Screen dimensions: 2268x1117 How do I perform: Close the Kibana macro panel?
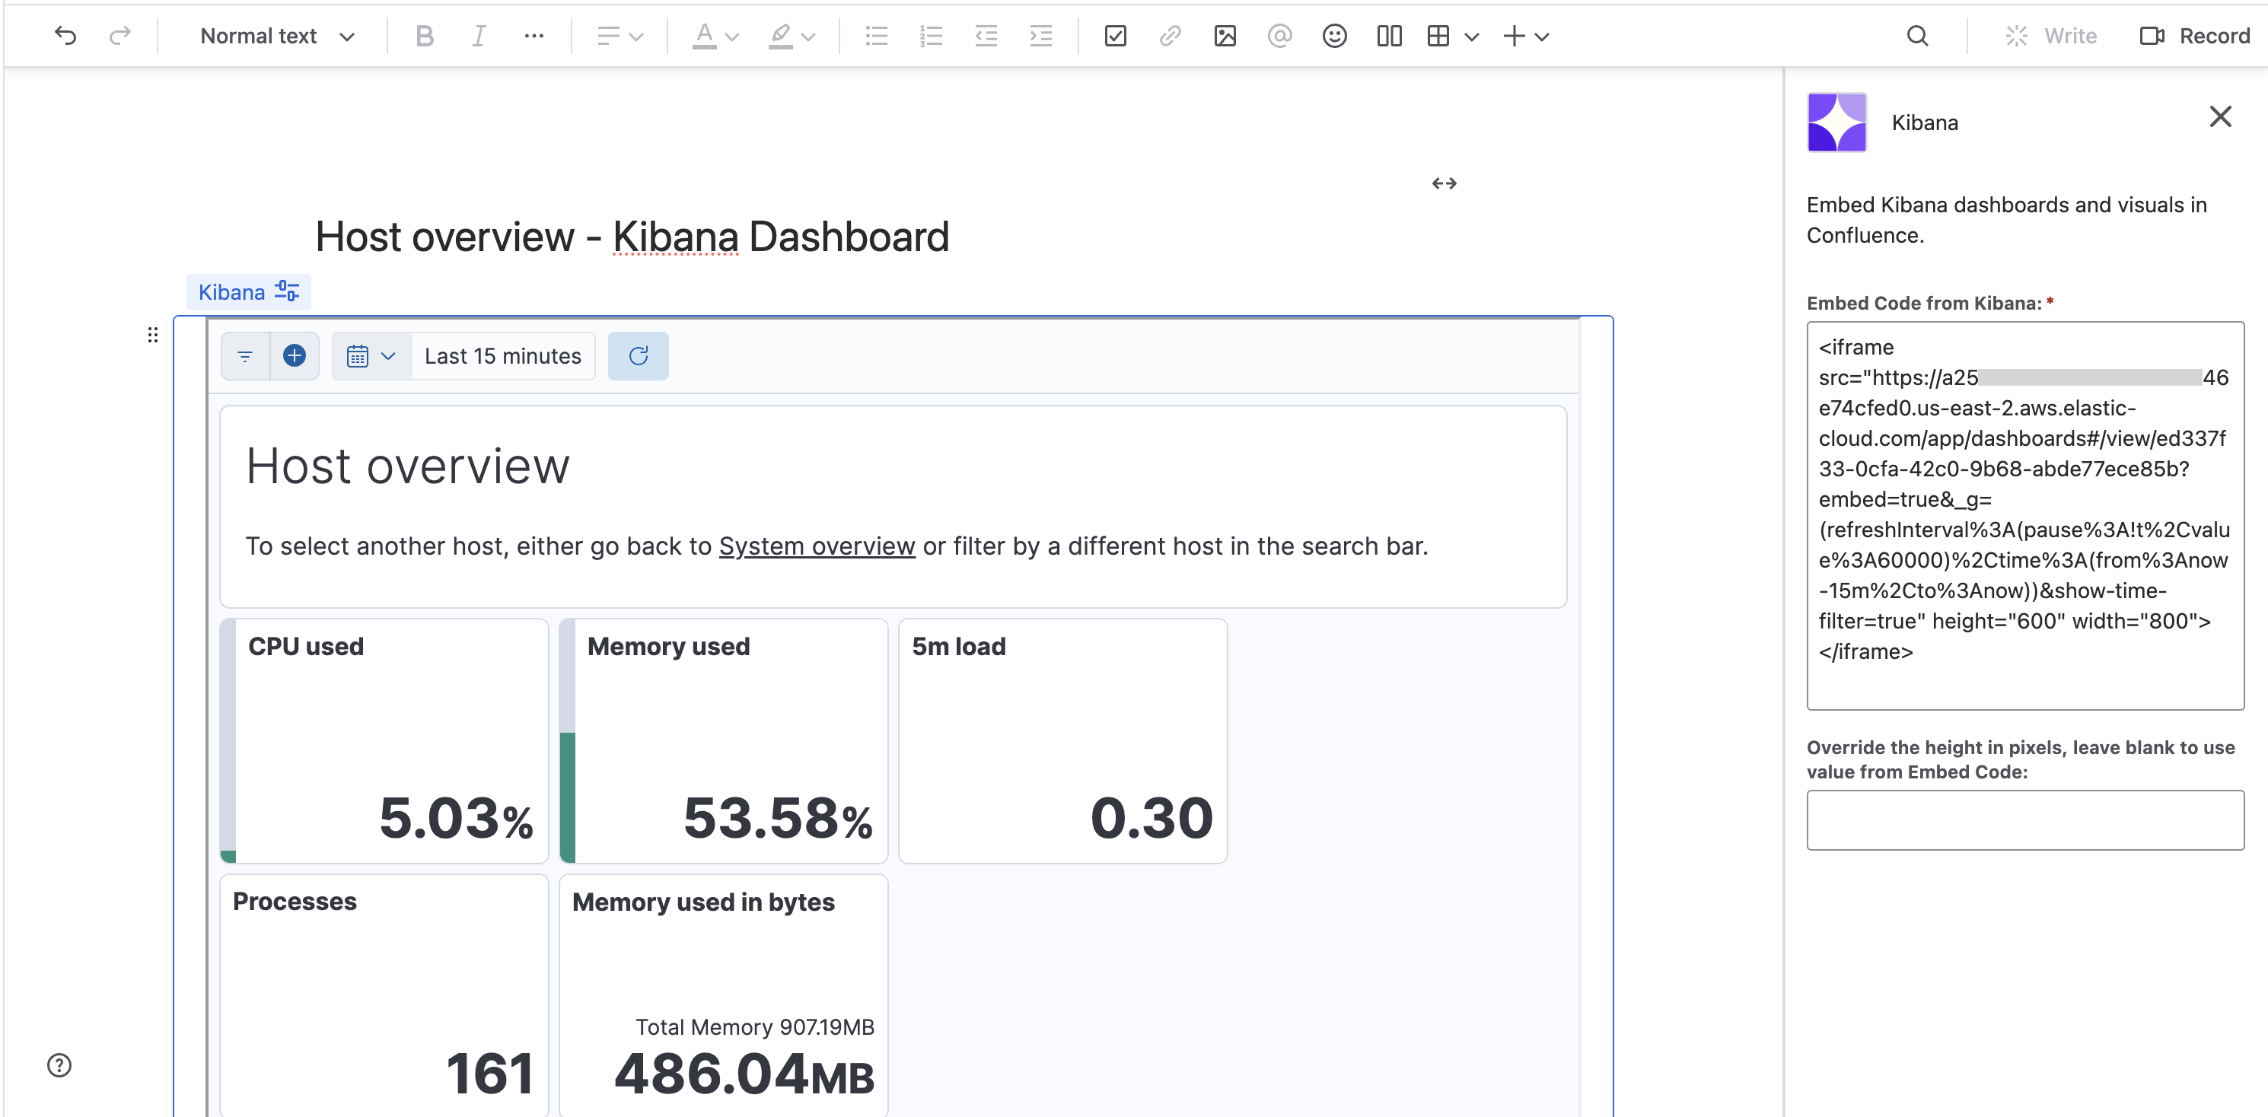[x=2221, y=116]
